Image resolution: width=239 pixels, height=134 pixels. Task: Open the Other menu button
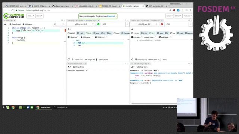click(x=178, y=16)
